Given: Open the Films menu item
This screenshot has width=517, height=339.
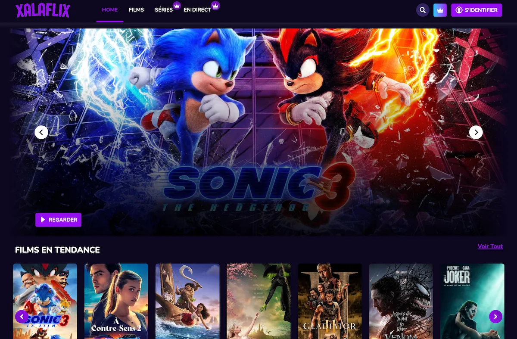Looking at the screenshot, I should pos(136,10).
